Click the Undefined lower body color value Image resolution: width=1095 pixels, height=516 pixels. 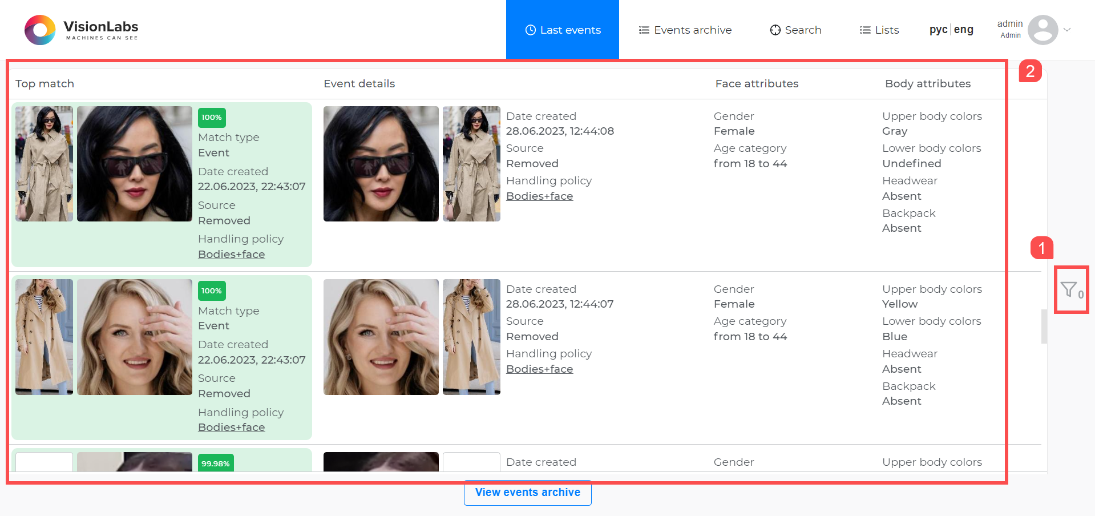(x=912, y=163)
